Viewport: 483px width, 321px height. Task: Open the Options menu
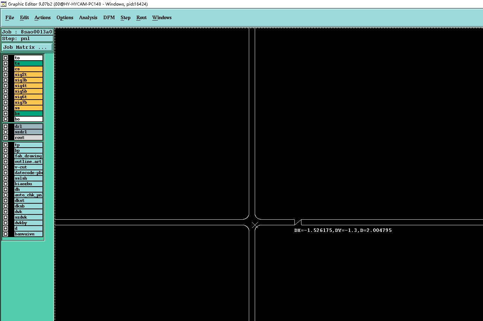pos(65,17)
